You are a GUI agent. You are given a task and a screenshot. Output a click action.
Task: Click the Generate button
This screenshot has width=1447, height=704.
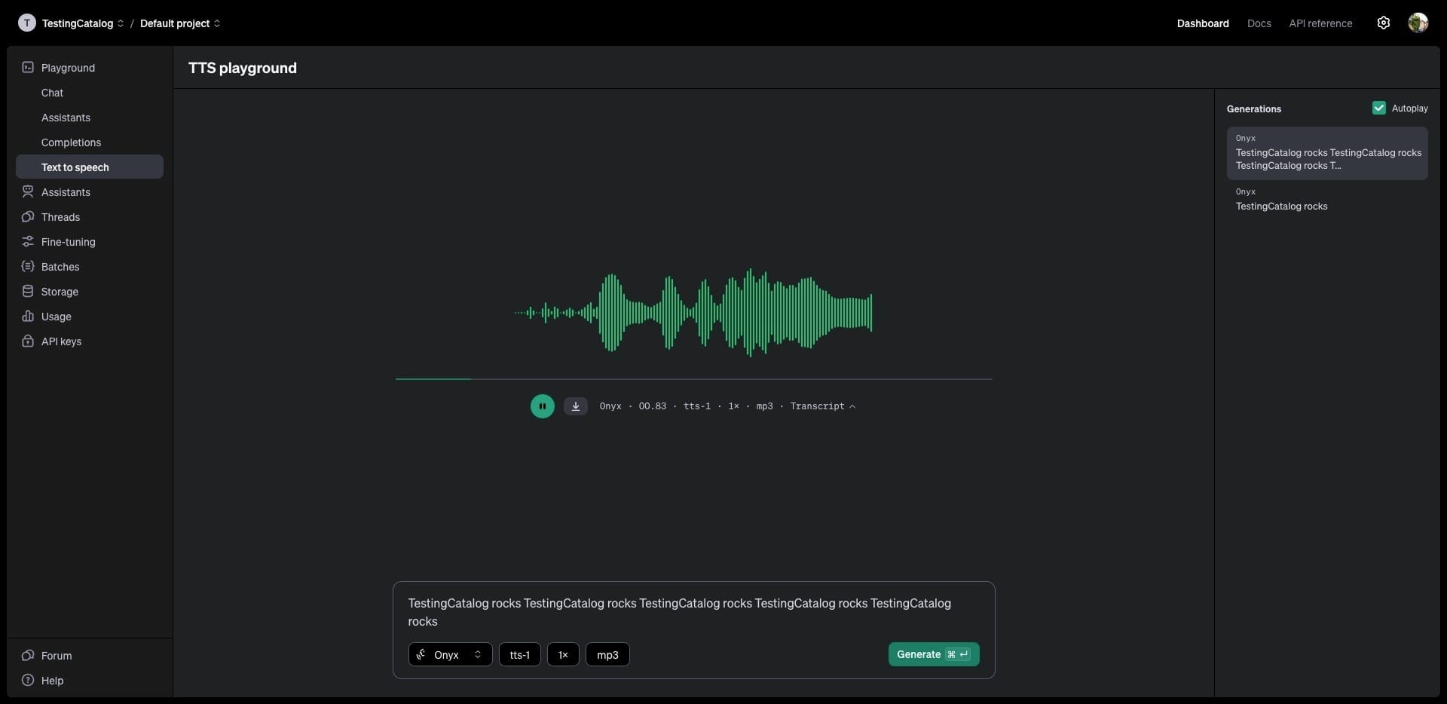pyautogui.click(x=933, y=654)
